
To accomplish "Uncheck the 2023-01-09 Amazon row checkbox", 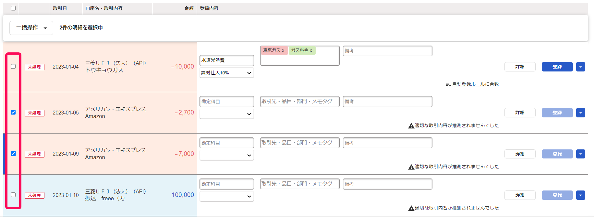I will tap(13, 154).
